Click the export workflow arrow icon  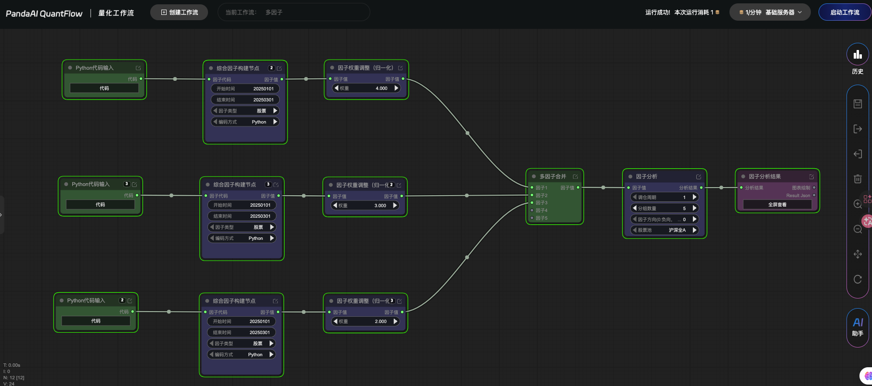[x=858, y=129]
